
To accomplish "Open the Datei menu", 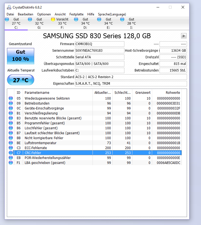I will [x=10, y=14].
